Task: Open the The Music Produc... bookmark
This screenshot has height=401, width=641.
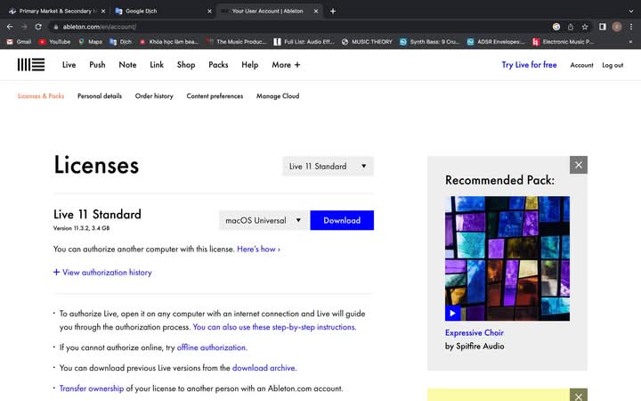Action: (x=237, y=42)
